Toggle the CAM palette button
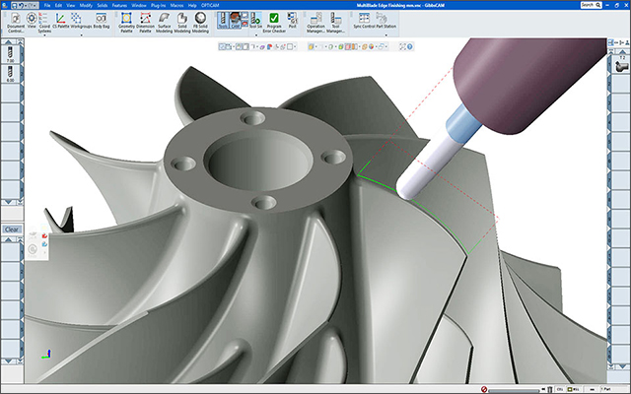The image size is (631, 394). coord(236,21)
